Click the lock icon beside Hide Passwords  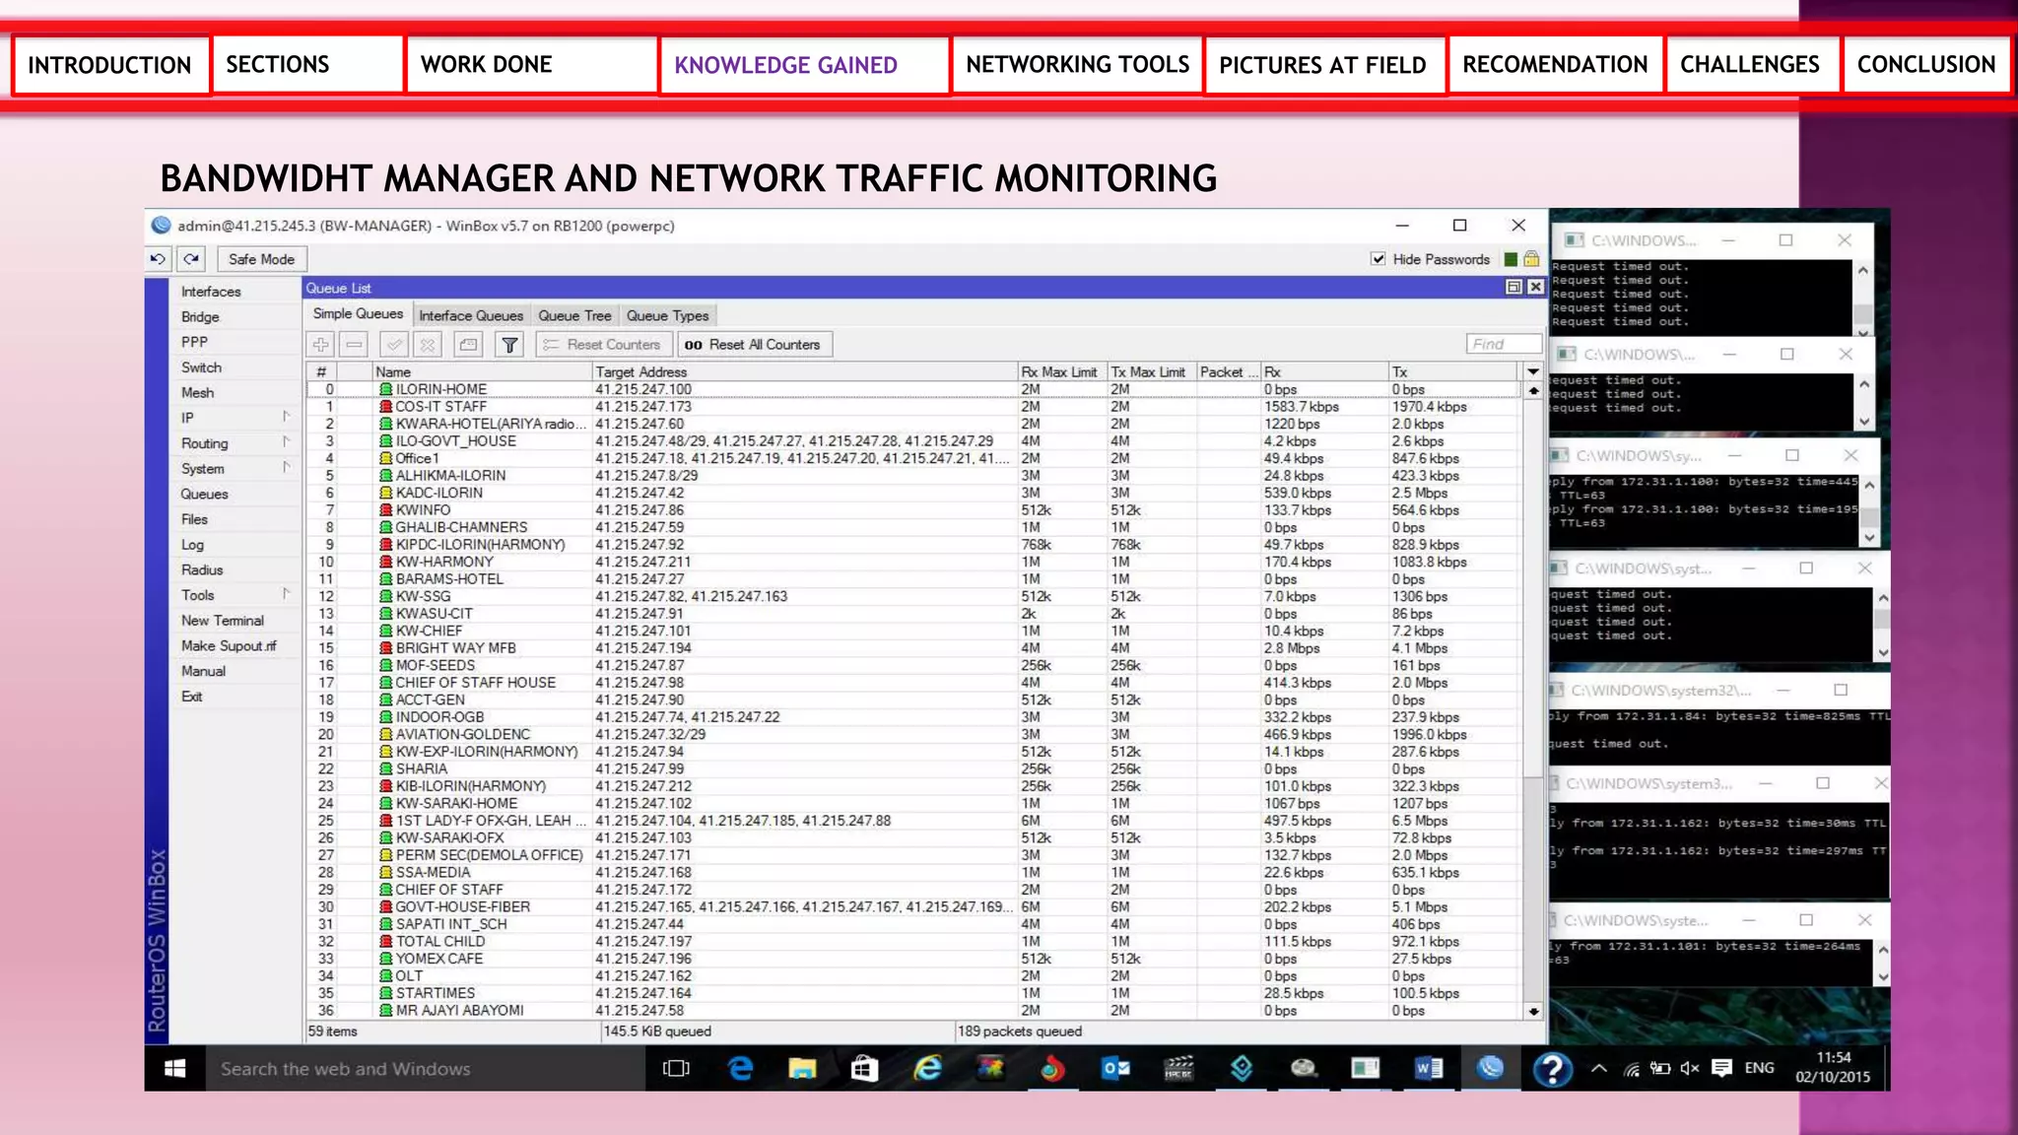tap(1531, 259)
